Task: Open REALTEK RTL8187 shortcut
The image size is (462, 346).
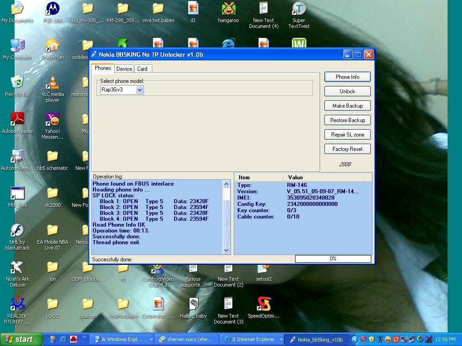Action: (18, 311)
